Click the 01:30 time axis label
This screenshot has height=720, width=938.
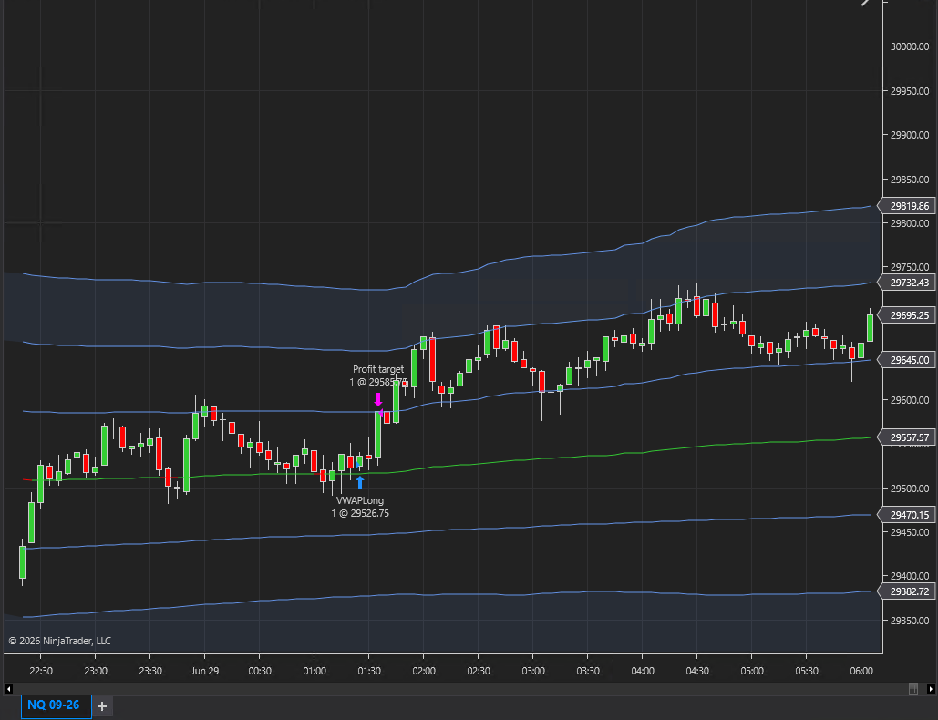point(369,671)
